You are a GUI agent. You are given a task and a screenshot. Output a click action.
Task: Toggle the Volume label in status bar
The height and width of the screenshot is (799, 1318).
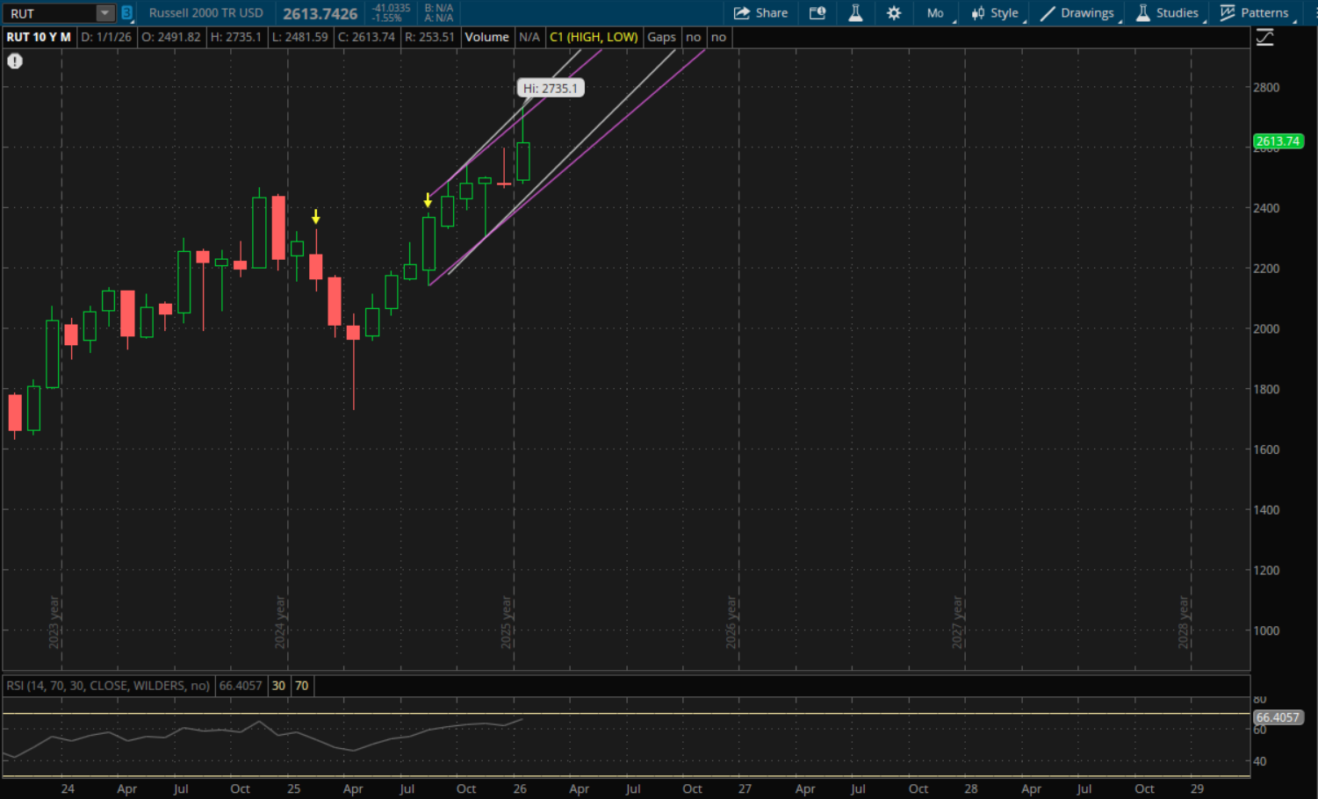[x=486, y=37]
